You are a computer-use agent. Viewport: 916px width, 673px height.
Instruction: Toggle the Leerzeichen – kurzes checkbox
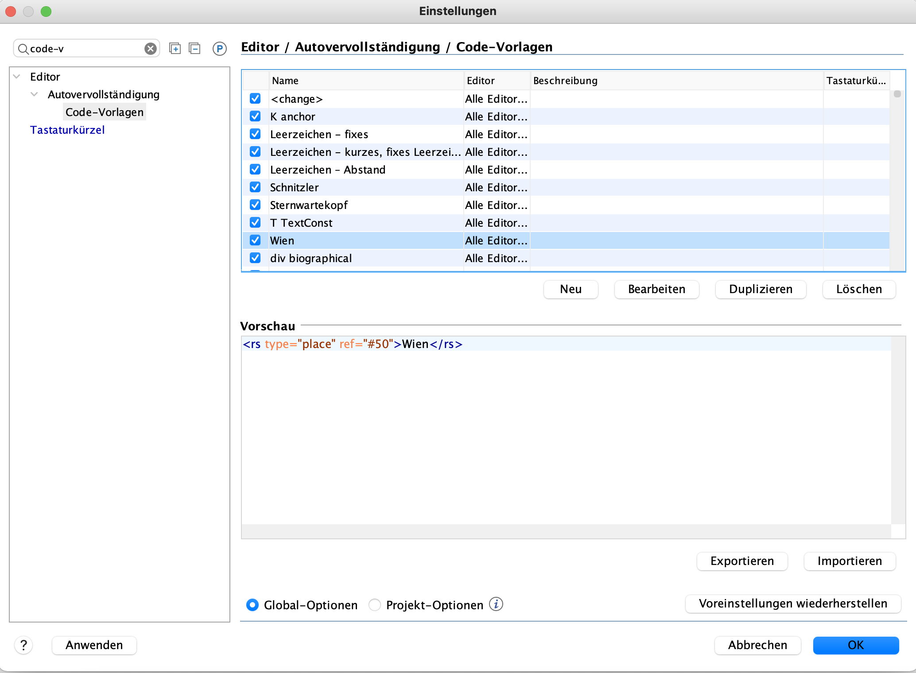click(x=255, y=152)
